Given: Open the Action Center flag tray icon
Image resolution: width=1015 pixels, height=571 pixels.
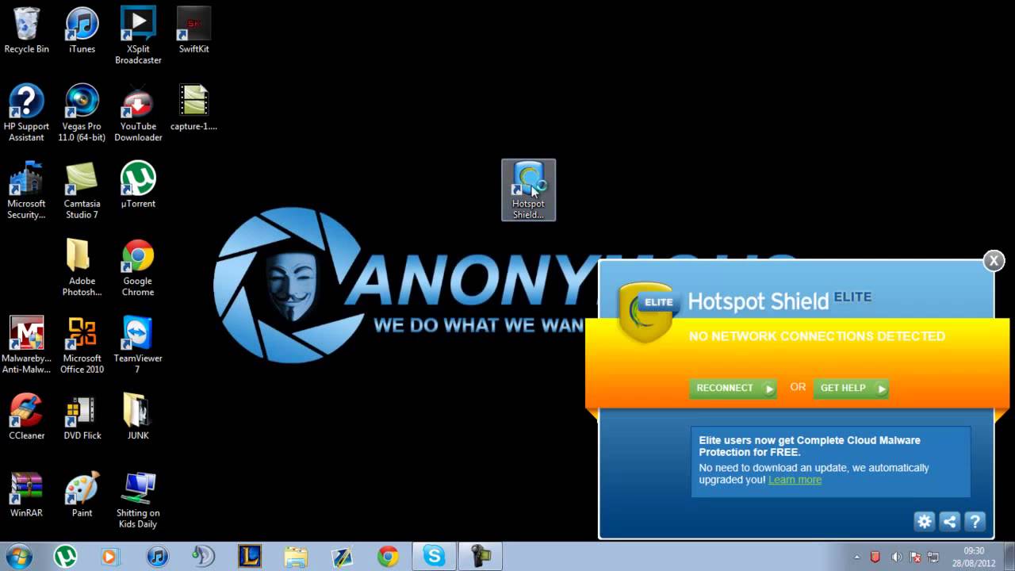Looking at the screenshot, I should pos(916,558).
